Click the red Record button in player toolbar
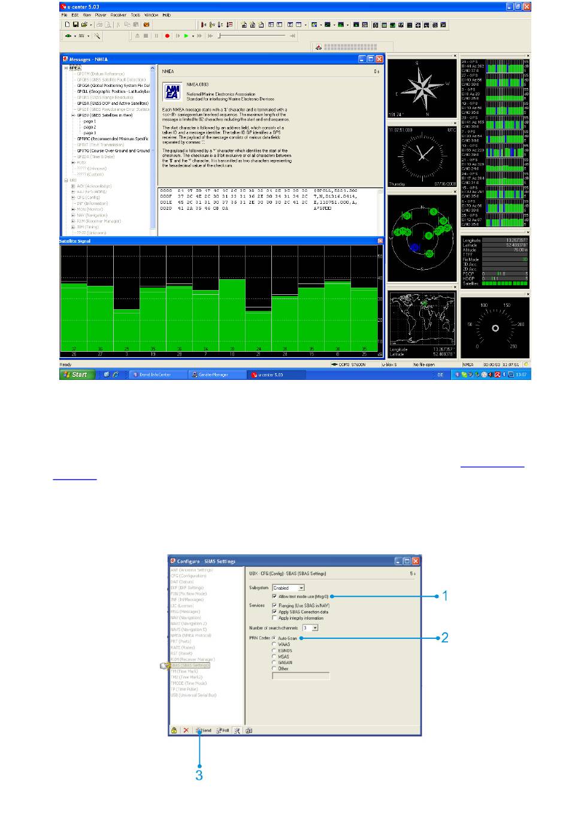 [x=167, y=36]
